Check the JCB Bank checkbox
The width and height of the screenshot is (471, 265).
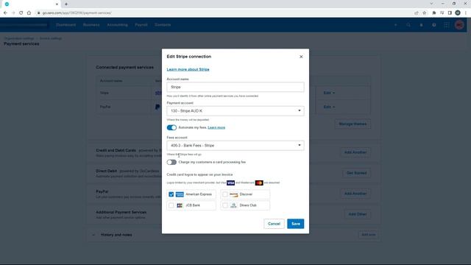click(x=171, y=205)
